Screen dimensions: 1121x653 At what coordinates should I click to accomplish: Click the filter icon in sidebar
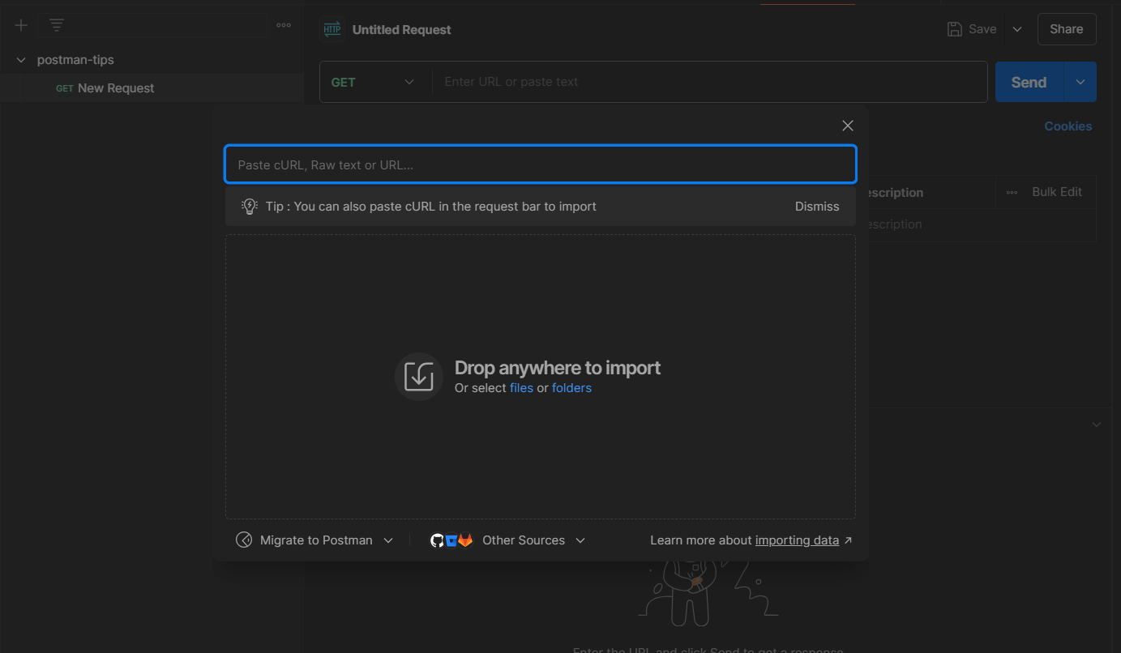pos(57,25)
